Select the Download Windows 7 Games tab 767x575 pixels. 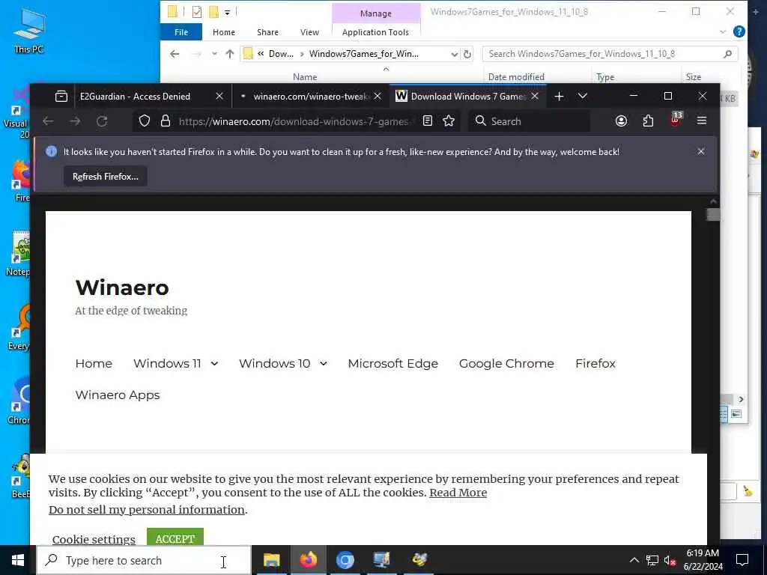tap(467, 97)
